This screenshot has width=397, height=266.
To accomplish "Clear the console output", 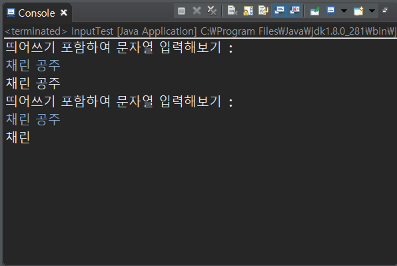I will 232,11.
